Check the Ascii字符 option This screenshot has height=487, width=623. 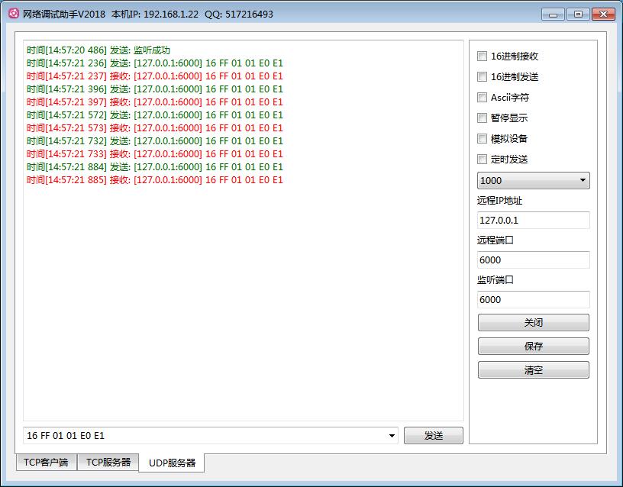pyautogui.click(x=482, y=97)
